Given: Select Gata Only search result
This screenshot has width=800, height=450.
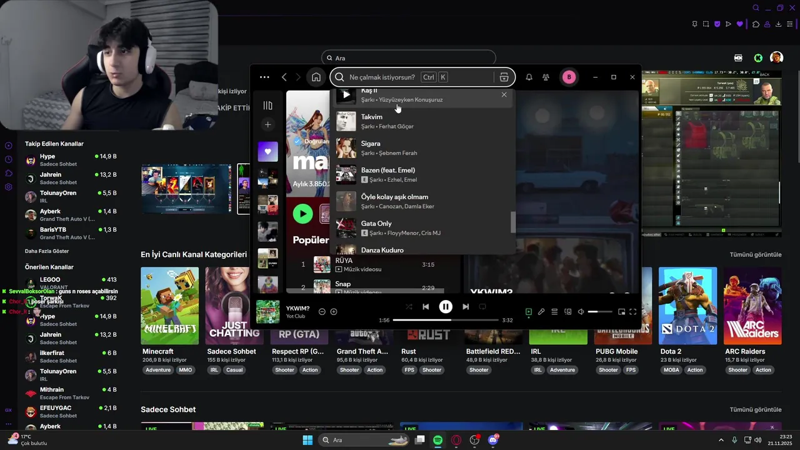Looking at the screenshot, I should coord(422,228).
